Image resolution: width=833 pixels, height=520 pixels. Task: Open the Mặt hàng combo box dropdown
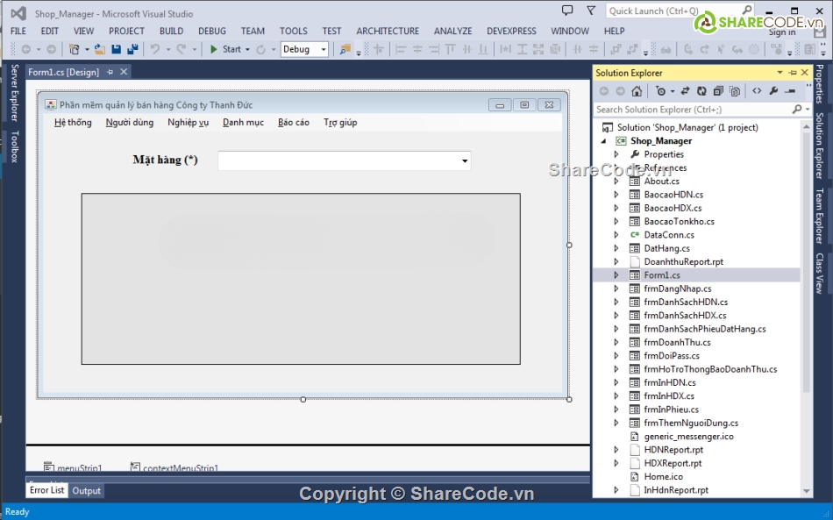pyautogui.click(x=465, y=161)
